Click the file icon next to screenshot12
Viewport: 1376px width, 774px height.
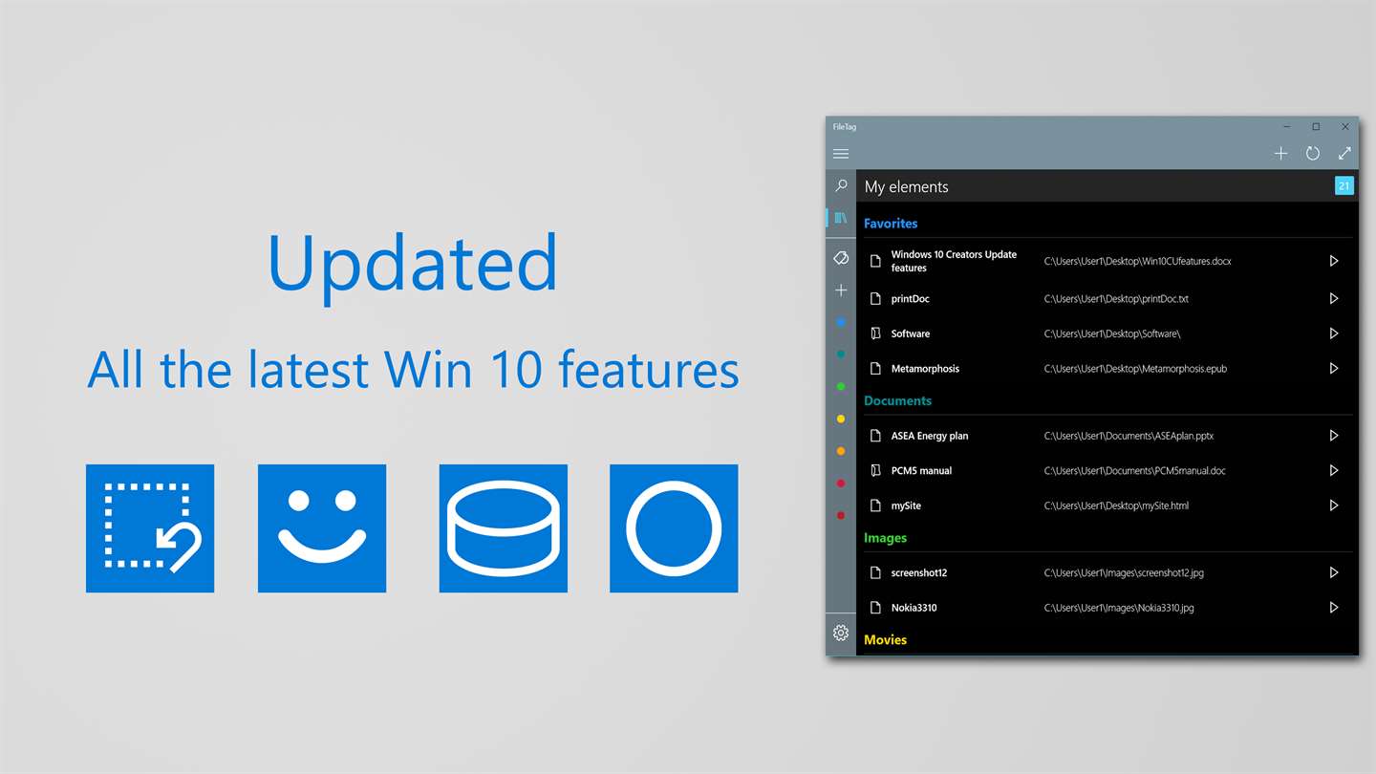pos(875,572)
